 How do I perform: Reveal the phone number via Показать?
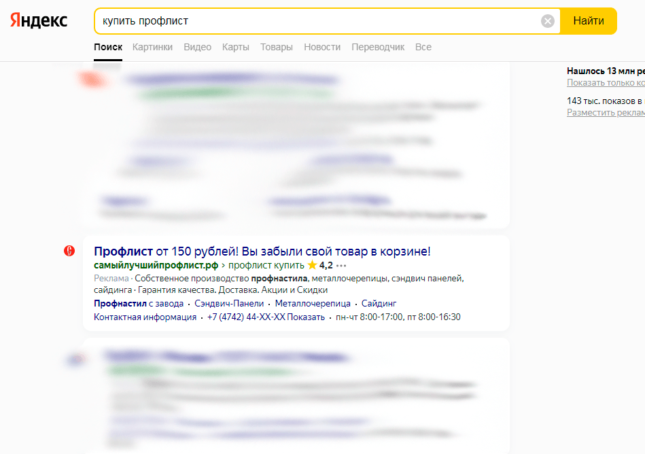click(x=306, y=317)
